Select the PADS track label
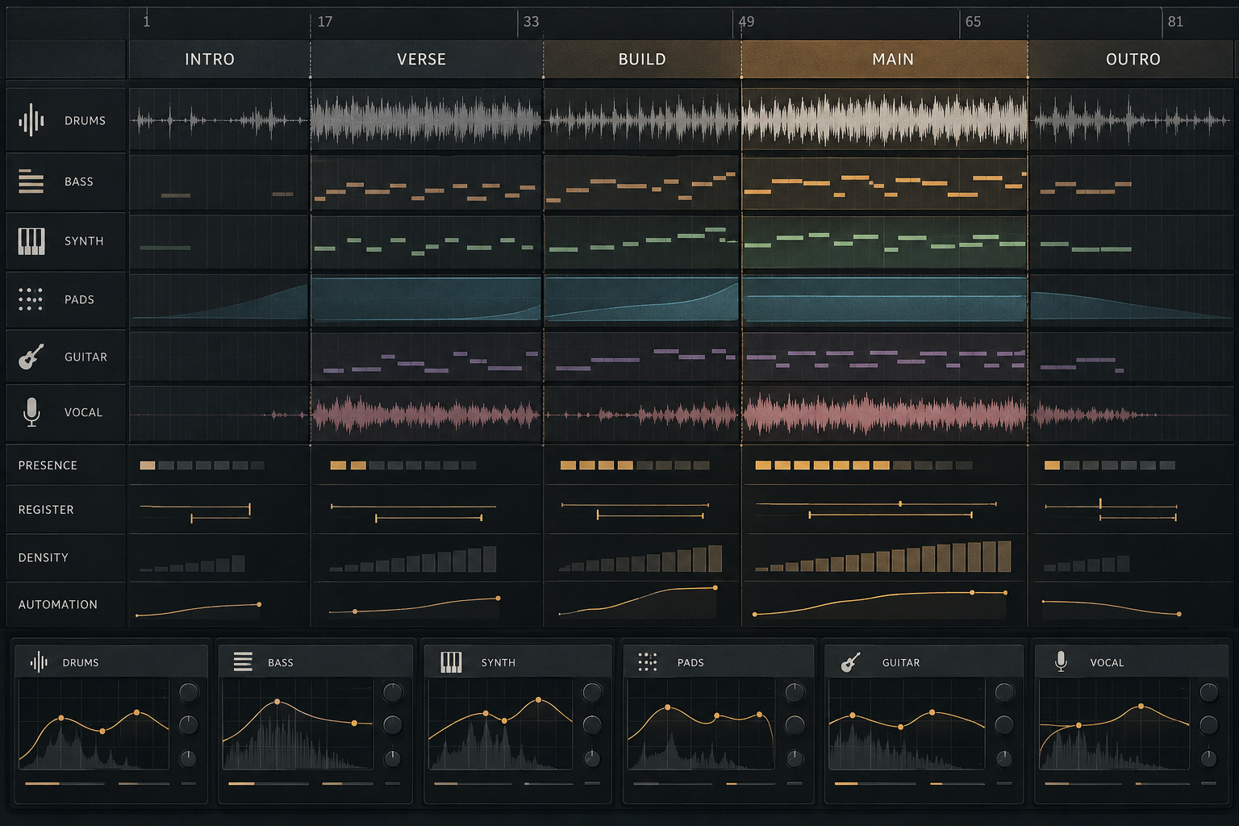This screenshot has width=1239, height=826. pos(79,299)
